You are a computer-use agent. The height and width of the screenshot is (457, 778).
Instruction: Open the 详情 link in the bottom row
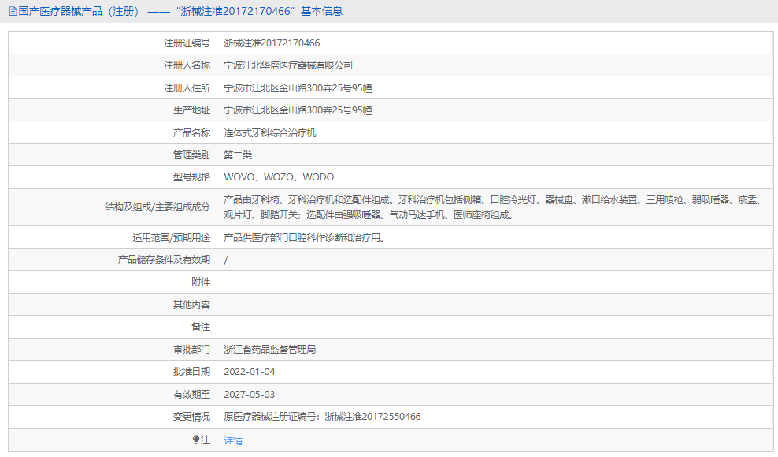(x=232, y=439)
